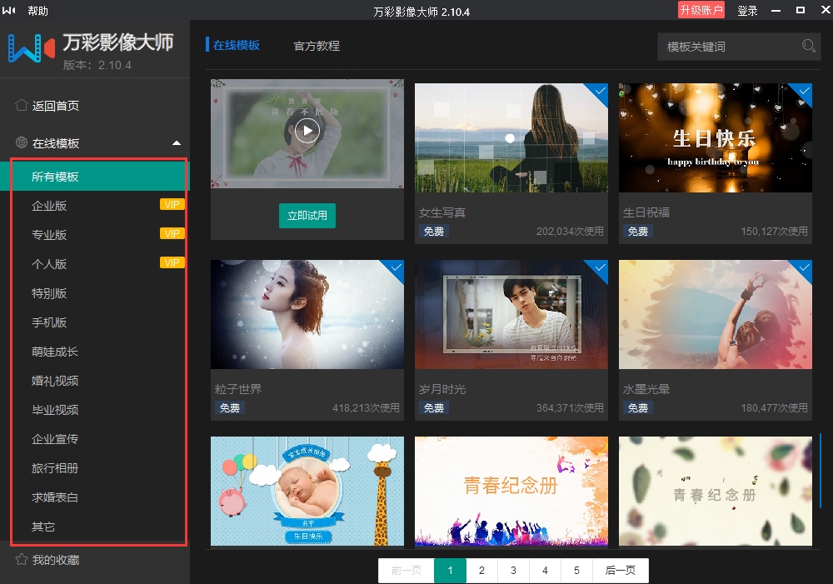Click the help icon before 帮助
This screenshot has height=584, width=833.
(x=9, y=11)
